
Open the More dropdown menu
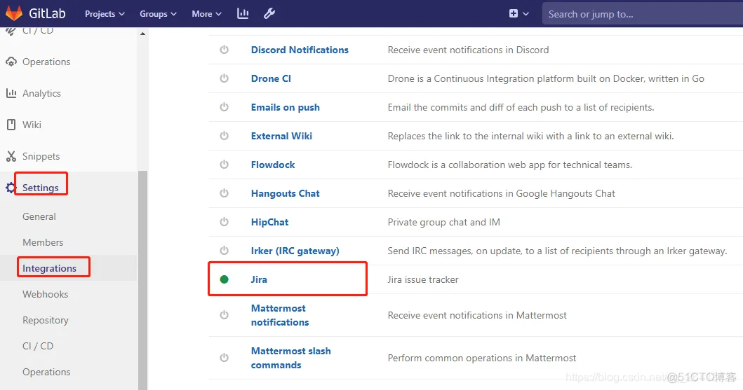[x=206, y=14]
